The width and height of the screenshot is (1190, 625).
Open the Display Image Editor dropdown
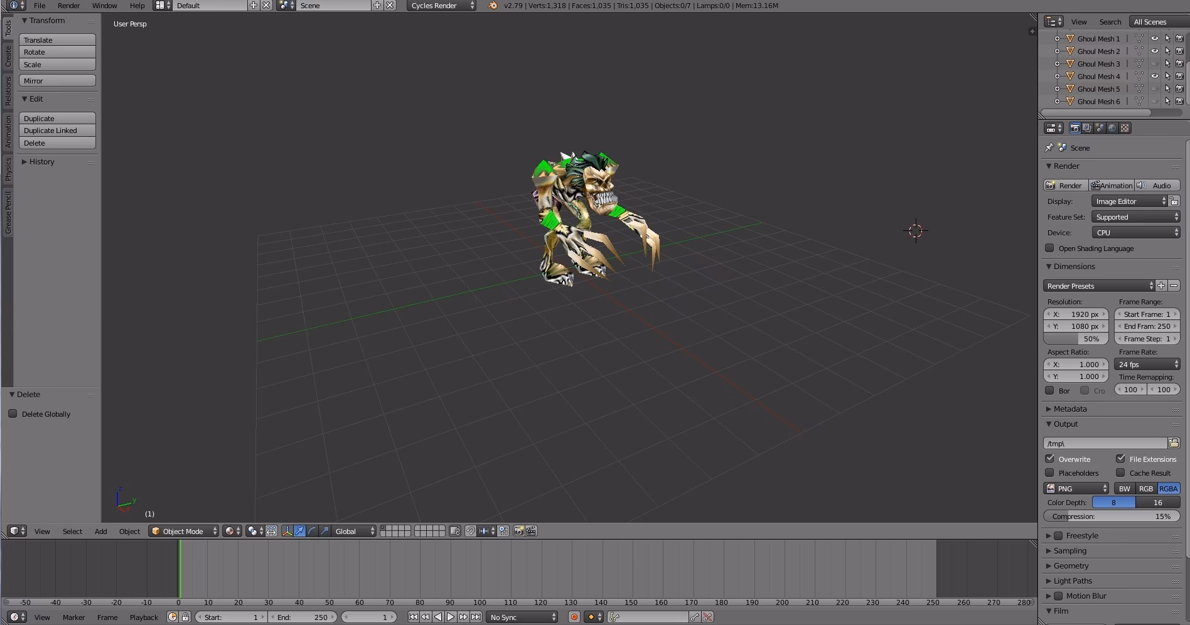(1129, 201)
